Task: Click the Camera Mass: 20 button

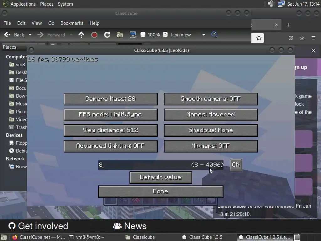Action: click(x=111, y=99)
